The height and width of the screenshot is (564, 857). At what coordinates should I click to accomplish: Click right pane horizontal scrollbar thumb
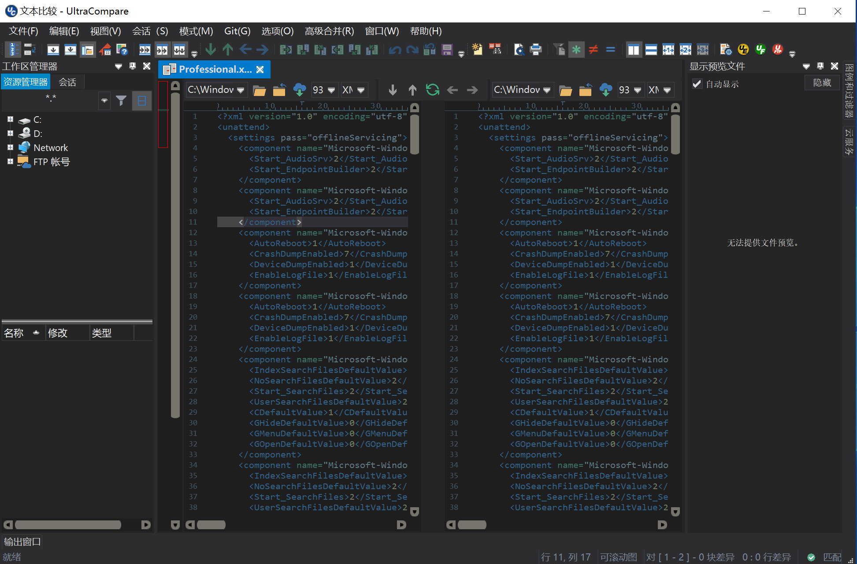tap(472, 524)
